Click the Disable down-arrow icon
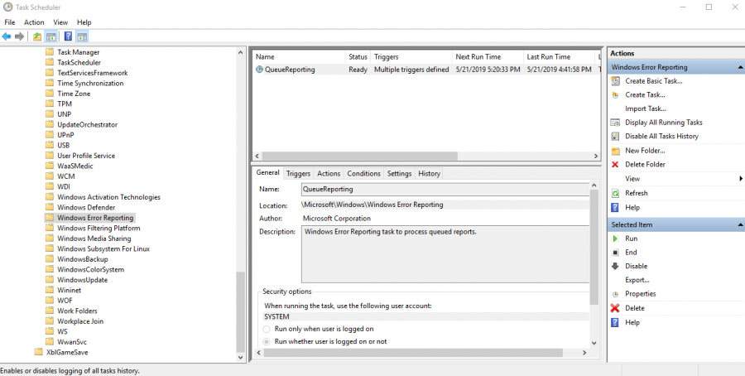The height and width of the screenshot is (376, 745). 615,266
